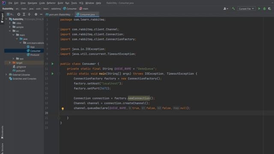Viewport: 274px width, 154px height.
Task: Expand the .idea folder
Action: tap(10, 23)
